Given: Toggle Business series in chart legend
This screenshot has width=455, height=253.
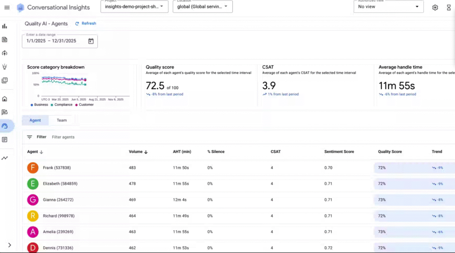Looking at the screenshot, I should coord(39,105).
